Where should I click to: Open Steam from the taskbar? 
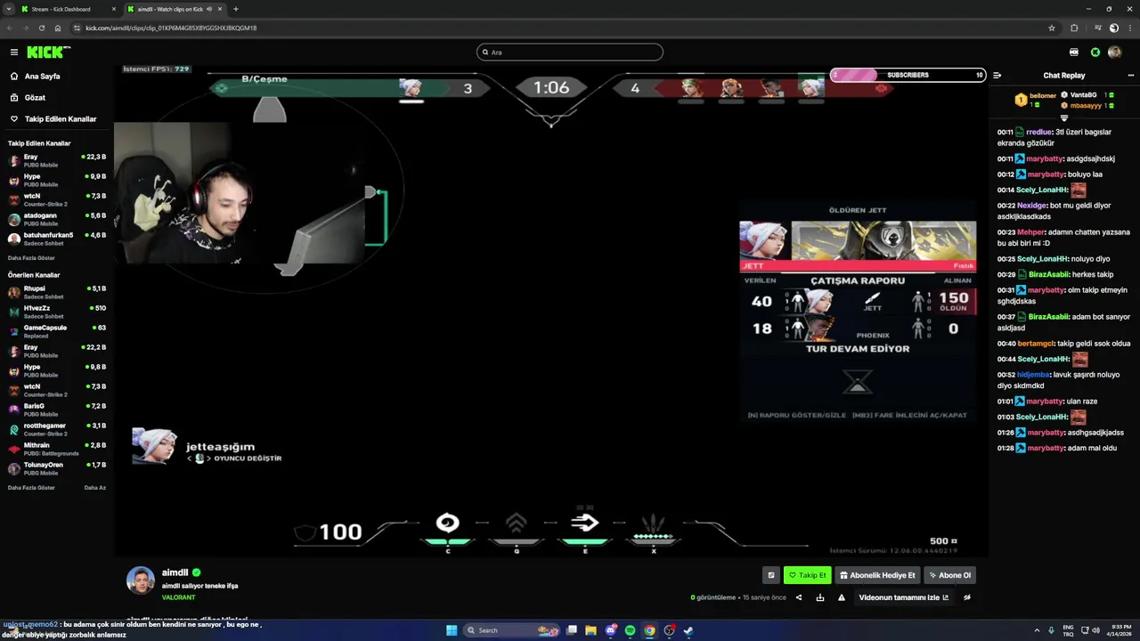(x=689, y=630)
